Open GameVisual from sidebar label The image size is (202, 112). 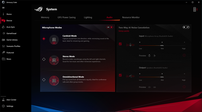(x=11, y=33)
